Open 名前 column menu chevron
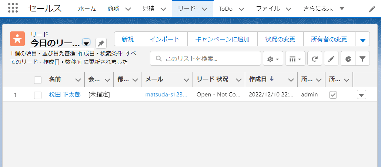 [78, 80]
